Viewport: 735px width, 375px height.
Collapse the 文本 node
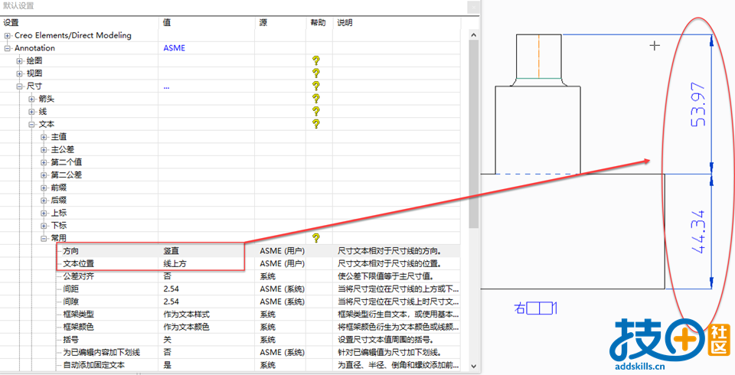point(32,124)
